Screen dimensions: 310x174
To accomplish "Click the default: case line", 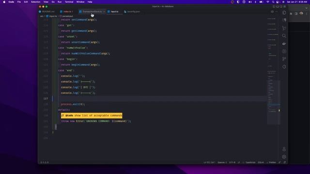I will click(64, 110).
